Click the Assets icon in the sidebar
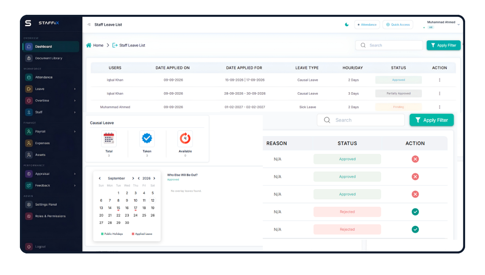This screenshot has width=485, height=275. pos(29,155)
